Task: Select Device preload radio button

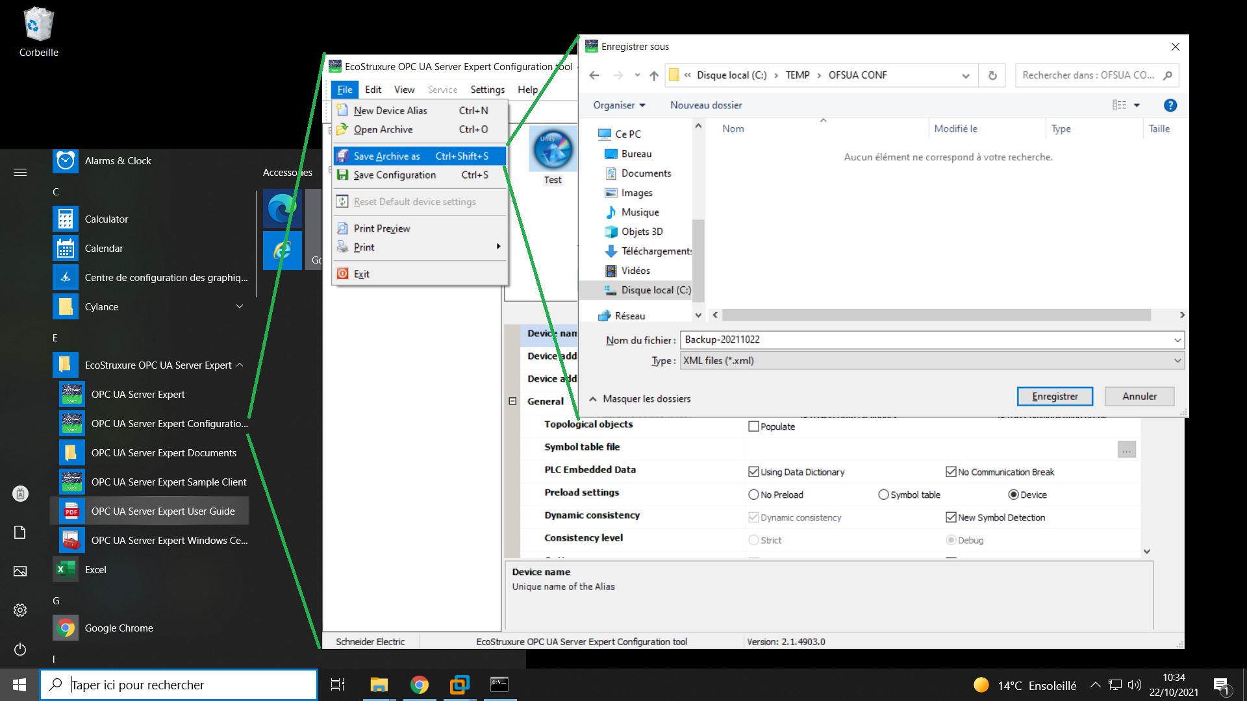Action: point(1013,495)
